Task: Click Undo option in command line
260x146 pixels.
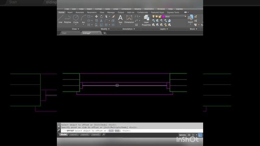Action: [117, 131]
